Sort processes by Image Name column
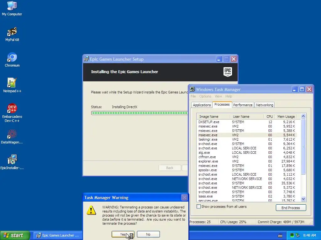 pos(213,117)
